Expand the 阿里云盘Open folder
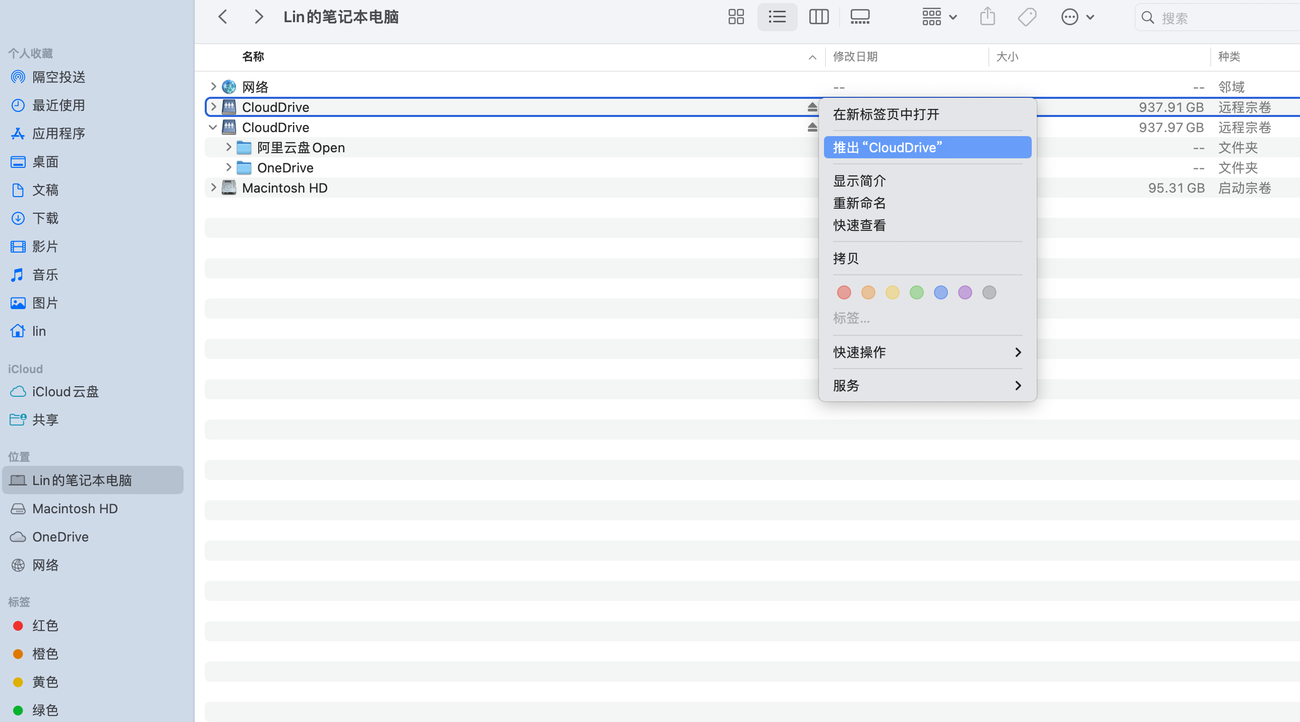 (x=228, y=147)
